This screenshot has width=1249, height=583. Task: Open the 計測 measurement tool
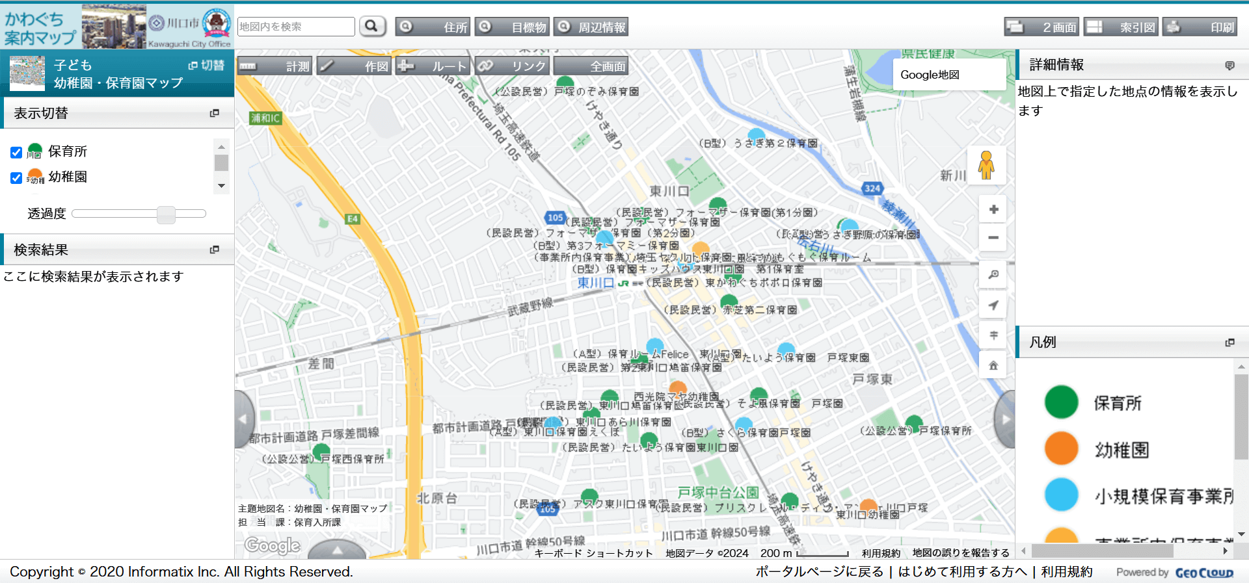tap(275, 66)
